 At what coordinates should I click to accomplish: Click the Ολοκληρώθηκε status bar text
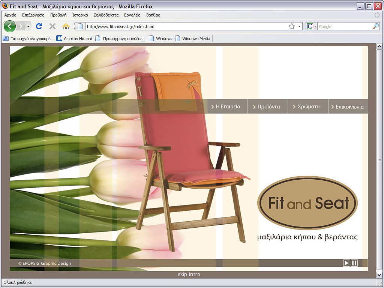click(18, 283)
